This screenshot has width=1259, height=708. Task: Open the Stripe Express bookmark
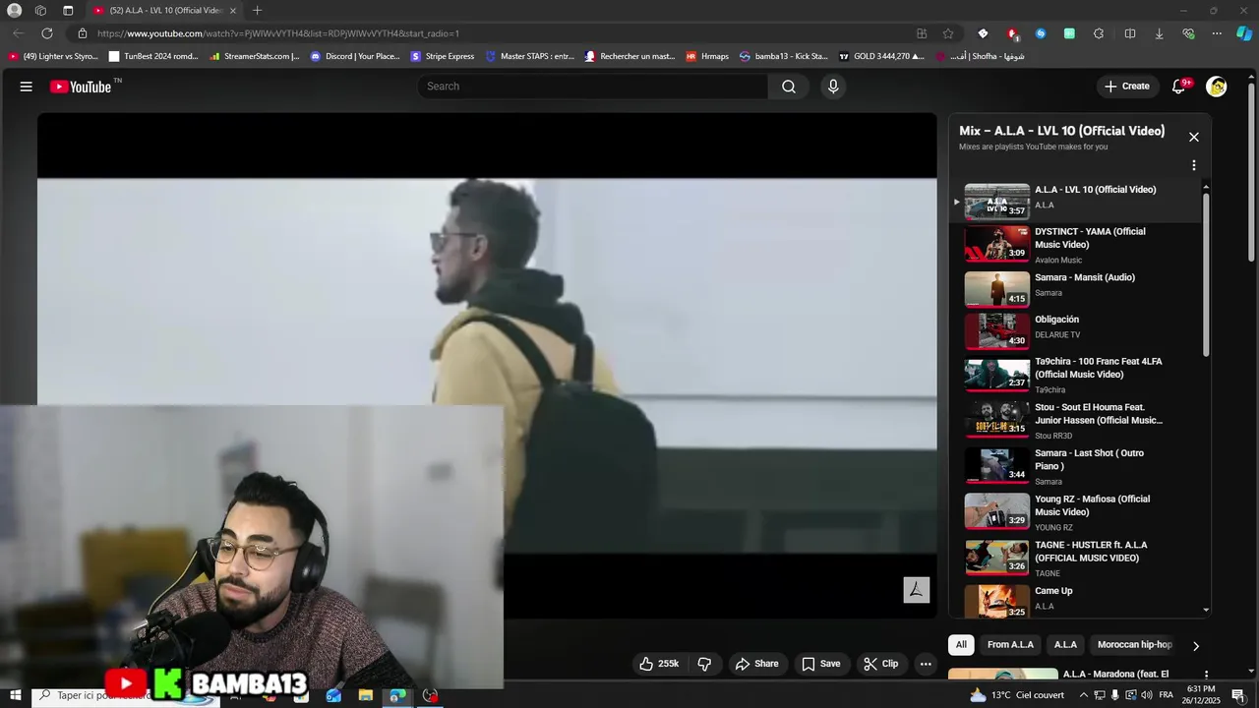[x=443, y=56]
